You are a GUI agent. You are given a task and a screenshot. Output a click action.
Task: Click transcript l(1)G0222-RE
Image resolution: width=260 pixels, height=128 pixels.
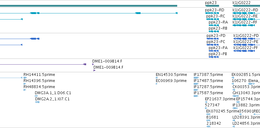tap(245, 16)
